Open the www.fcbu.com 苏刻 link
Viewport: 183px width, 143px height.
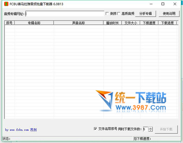point(21,130)
